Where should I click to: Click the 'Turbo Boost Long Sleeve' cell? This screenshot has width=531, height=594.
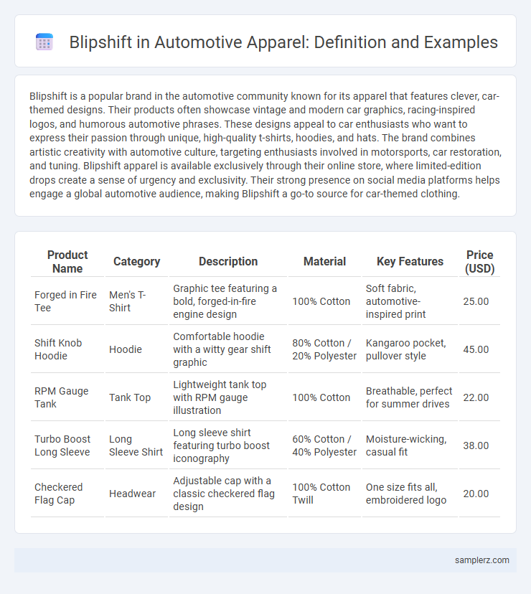pyautogui.click(x=67, y=445)
